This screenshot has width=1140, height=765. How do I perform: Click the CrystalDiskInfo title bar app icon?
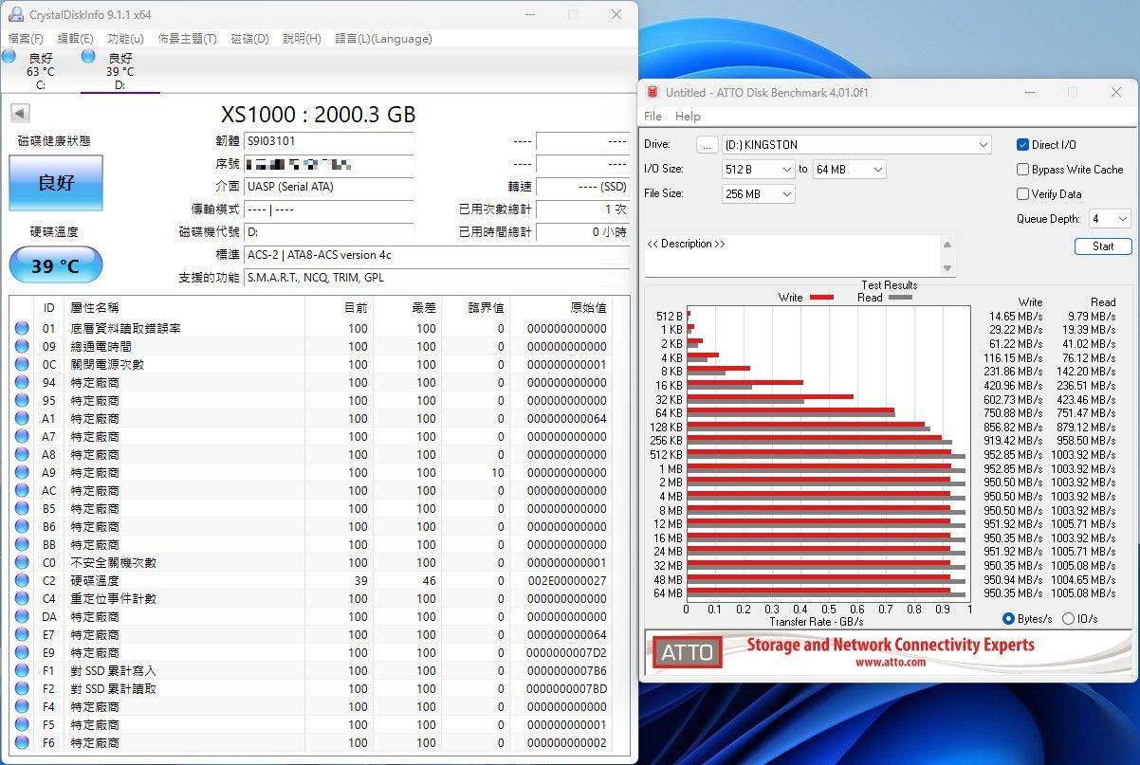click(16, 14)
